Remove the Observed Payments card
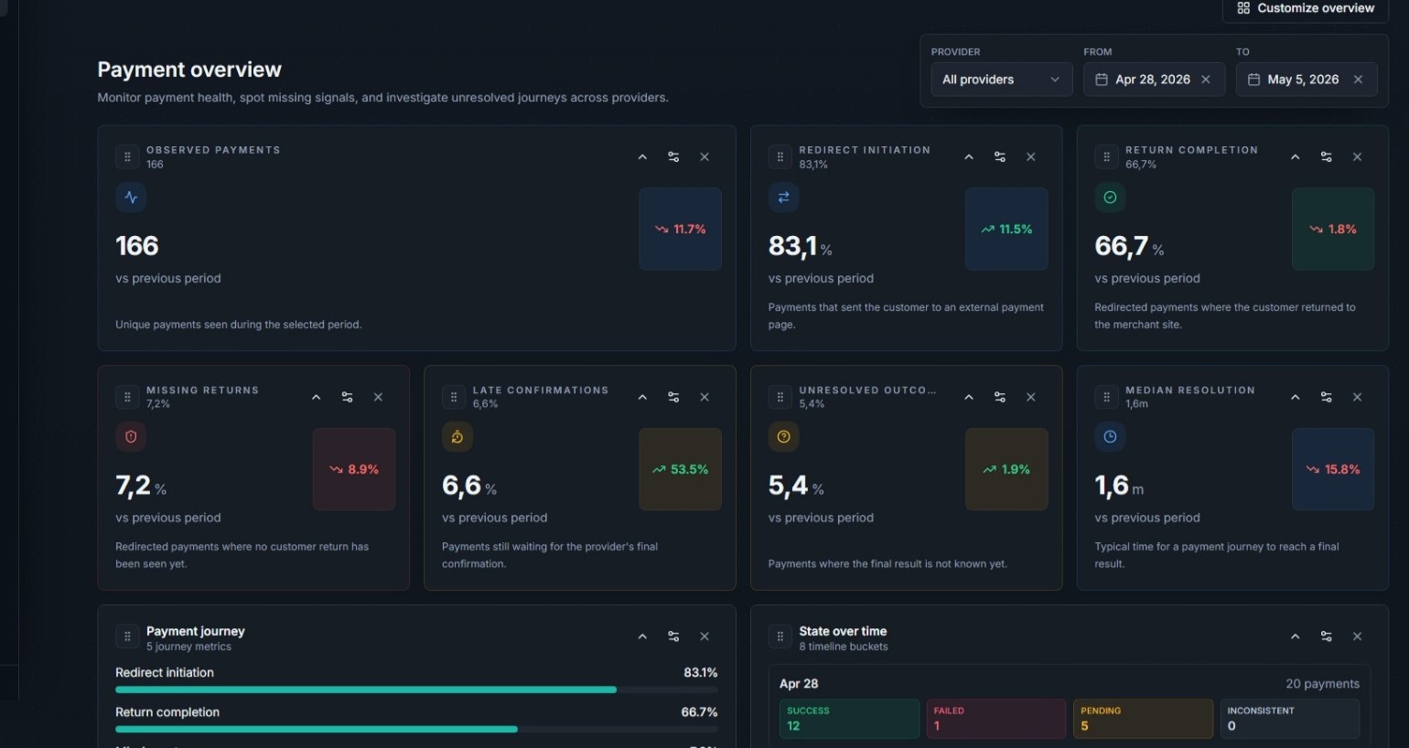This screenshot has height=748, width=1409. coord(704,157)
